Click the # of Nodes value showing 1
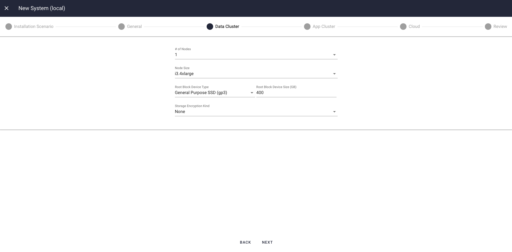Screen dimensions: 512x252 (x=176, y=54)
